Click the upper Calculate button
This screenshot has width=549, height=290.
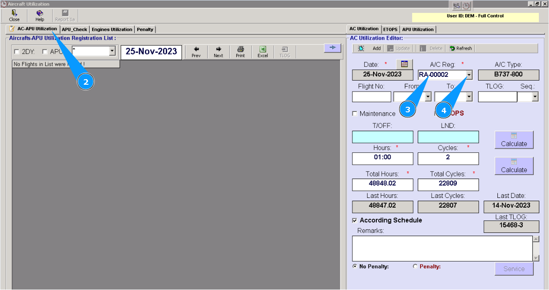tap(514, 140)
